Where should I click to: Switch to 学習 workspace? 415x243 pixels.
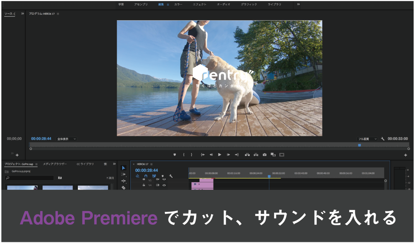tap(121, 4)
